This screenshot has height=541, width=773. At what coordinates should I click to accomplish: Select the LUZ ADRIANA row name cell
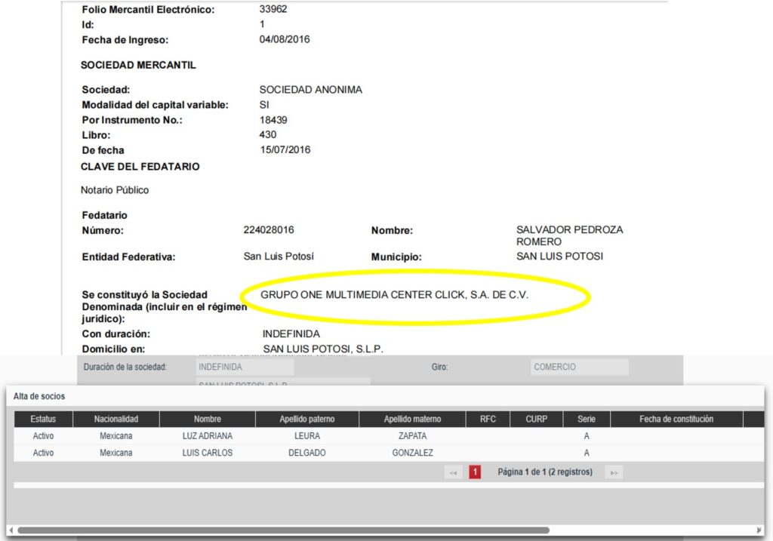tap(207, 436)
